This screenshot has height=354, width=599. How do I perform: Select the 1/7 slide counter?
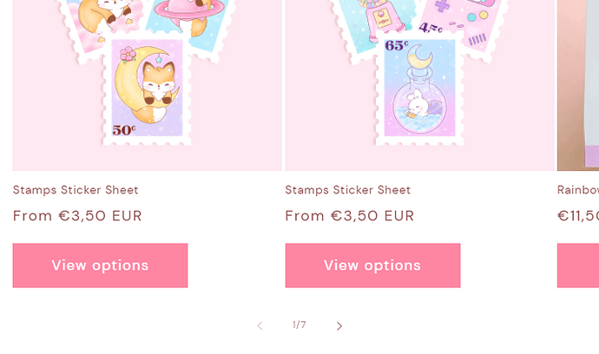click(299, 325)
